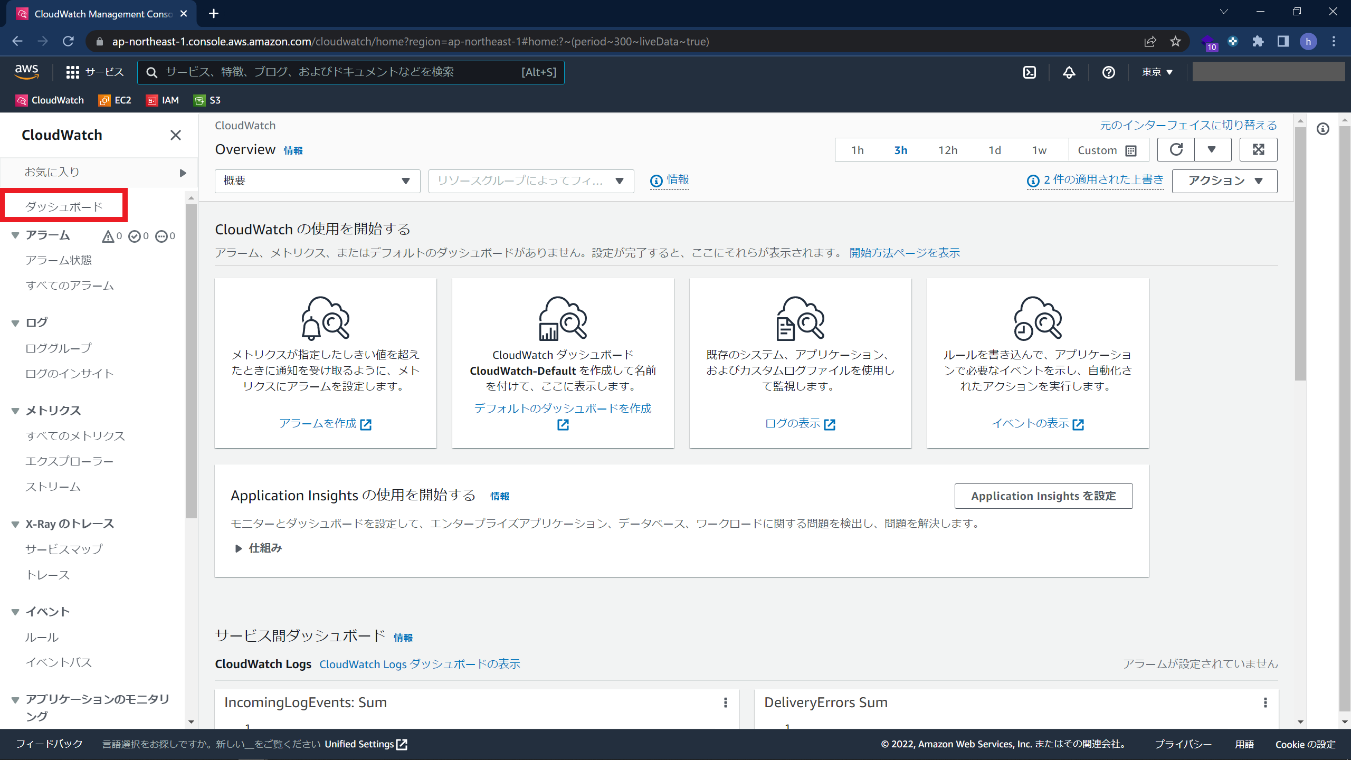1351x760 pixels.
Task: Go back to previous page
Action: pos(17,41)
